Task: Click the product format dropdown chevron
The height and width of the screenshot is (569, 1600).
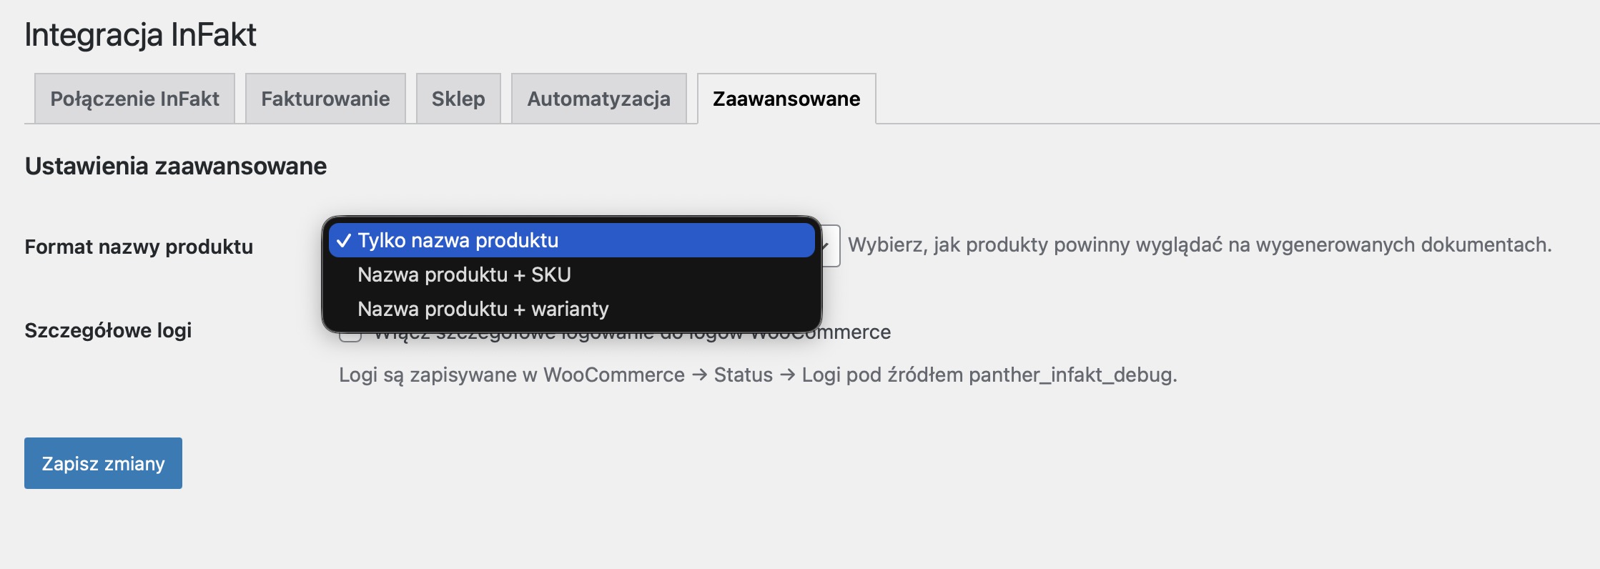Action: [829, 245]
